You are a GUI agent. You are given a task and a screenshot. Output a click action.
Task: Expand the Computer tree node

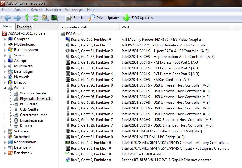point(5,39)
